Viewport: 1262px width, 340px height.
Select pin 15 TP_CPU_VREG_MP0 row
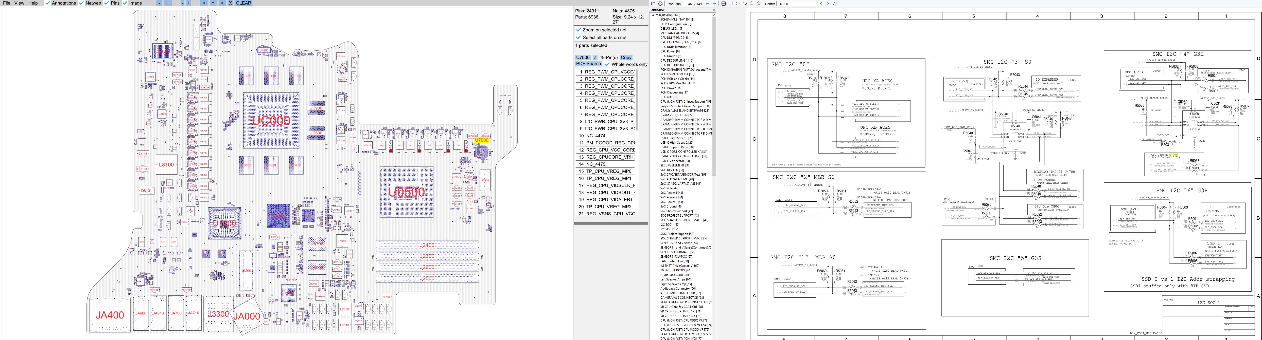pos(606,171)
